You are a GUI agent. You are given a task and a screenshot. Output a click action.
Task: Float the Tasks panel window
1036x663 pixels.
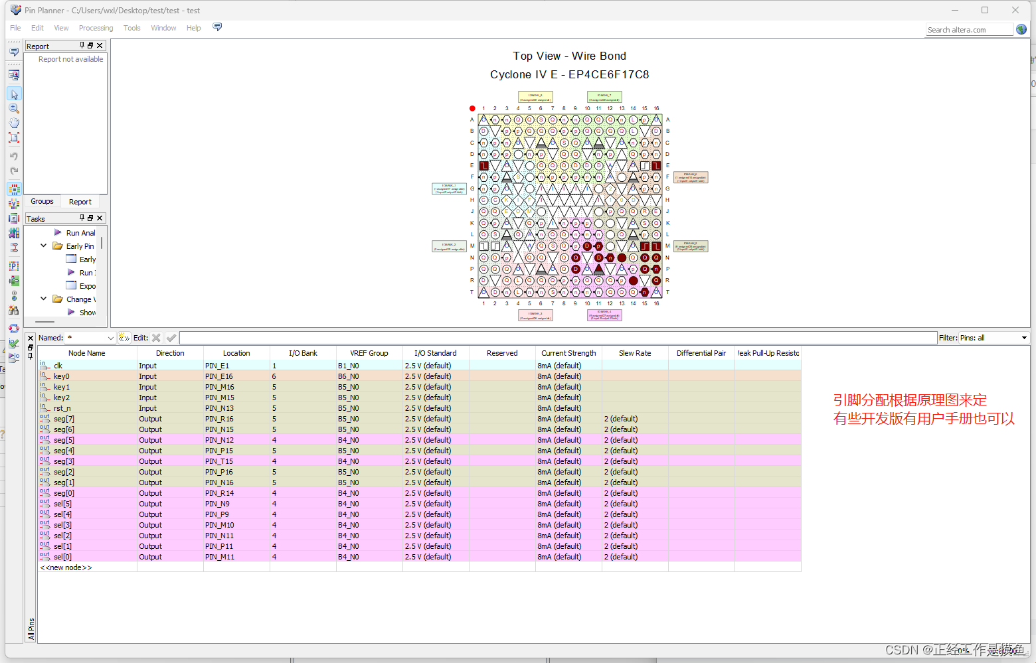(x=91, y=218)
